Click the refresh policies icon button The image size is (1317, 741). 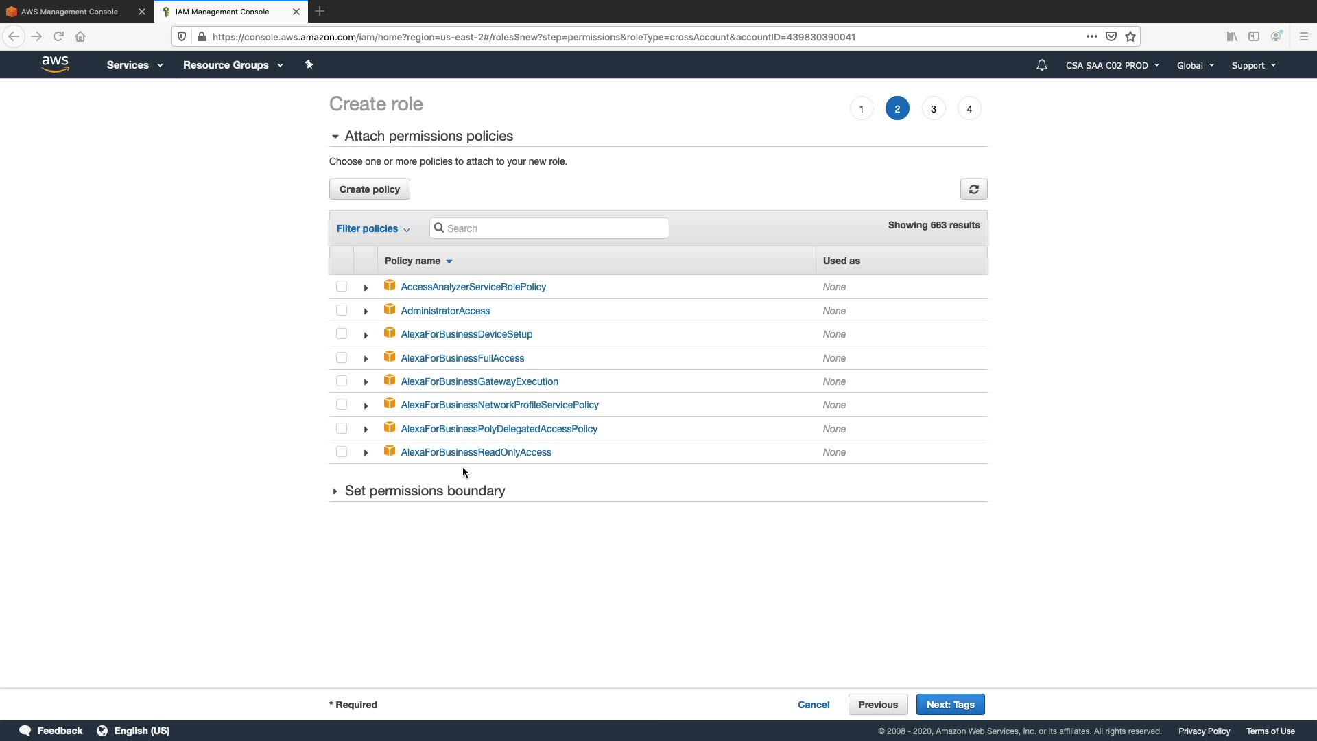click(973, 189)
